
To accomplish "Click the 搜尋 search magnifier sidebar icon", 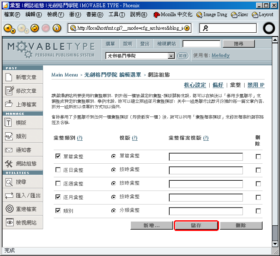I will click(9, 182).
